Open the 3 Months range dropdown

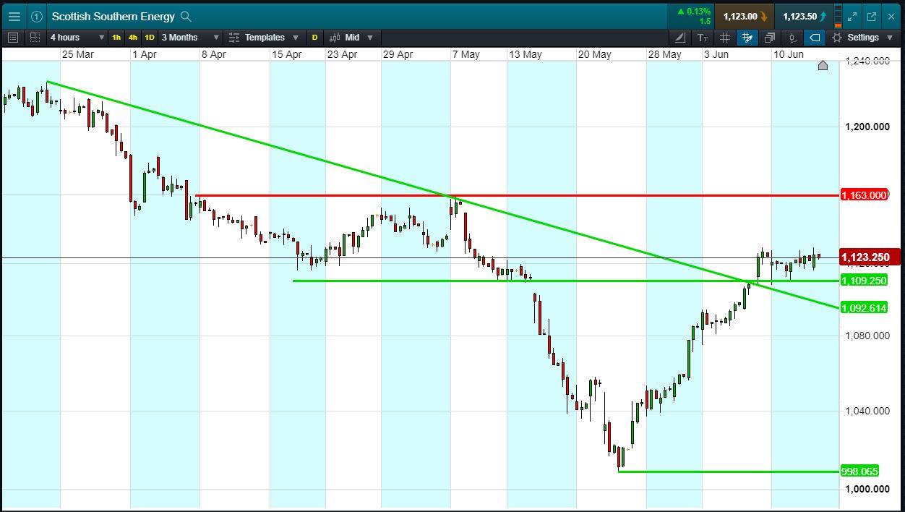pyautogui.click(x=190, y=38)
